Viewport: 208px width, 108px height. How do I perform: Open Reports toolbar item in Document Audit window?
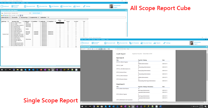(157, 43)
